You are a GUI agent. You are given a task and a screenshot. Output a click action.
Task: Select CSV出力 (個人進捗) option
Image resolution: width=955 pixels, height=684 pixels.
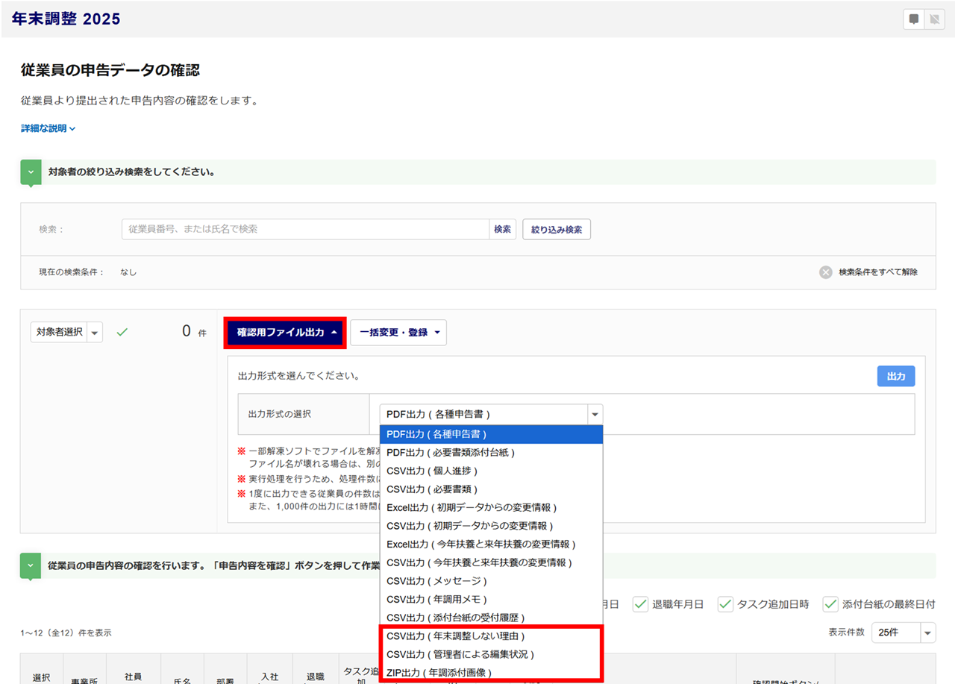point(431,471)
